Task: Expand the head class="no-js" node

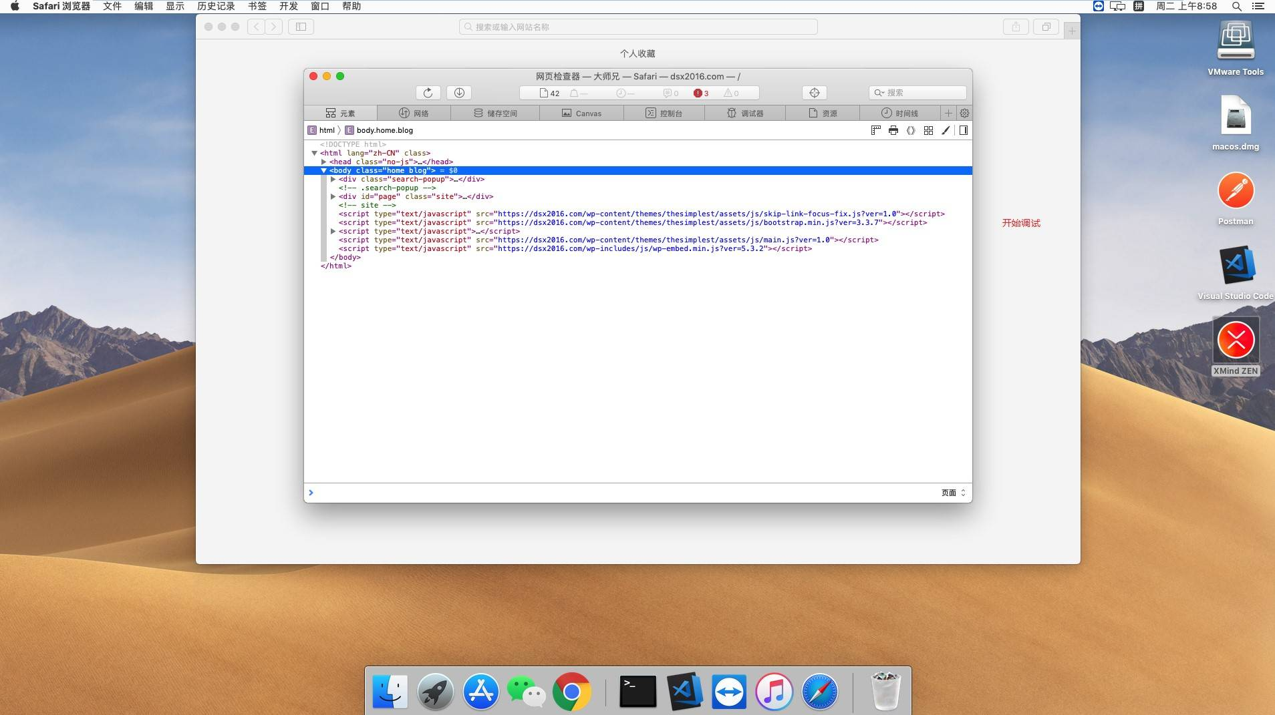Action: coord(323,162)
